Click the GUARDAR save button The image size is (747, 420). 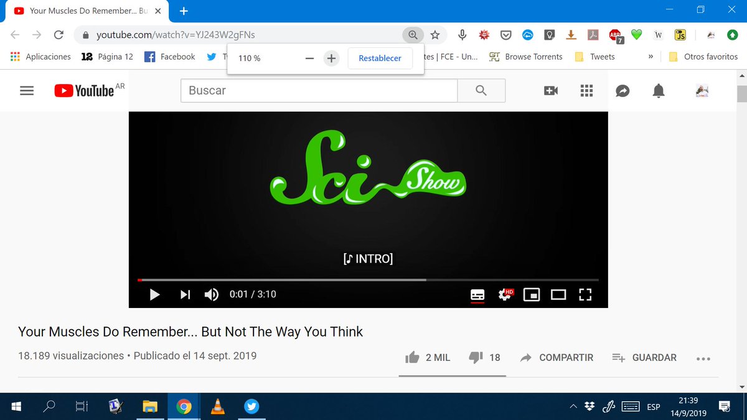click(x=644, y=357)
